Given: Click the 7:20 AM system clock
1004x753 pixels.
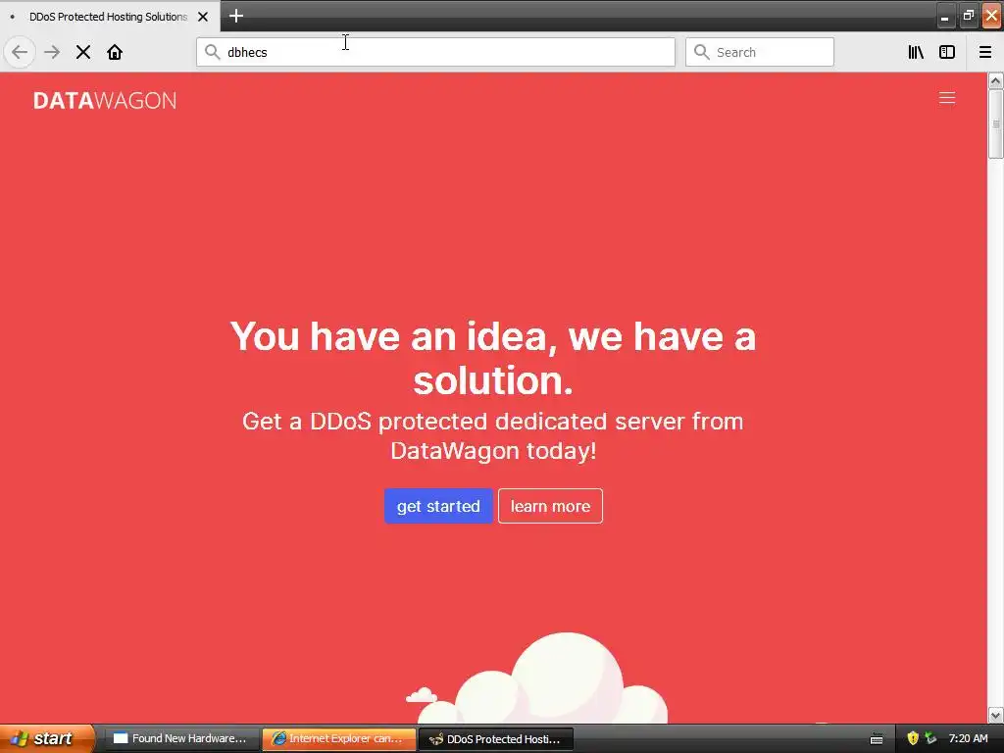Looking at the screenshot, I should [x=968, y=738].
